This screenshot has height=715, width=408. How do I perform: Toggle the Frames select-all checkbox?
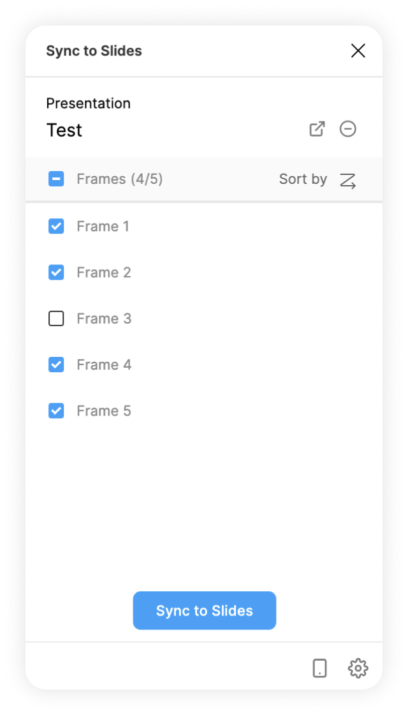click(x=56, y=179)
